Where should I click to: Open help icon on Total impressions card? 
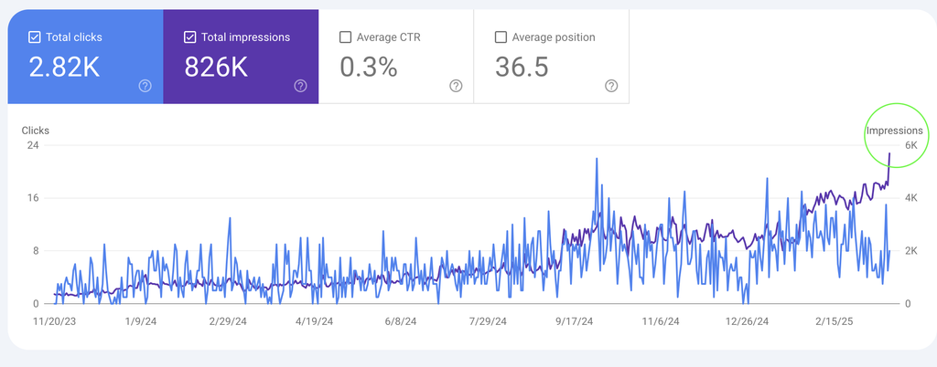(x=300, y=86)
